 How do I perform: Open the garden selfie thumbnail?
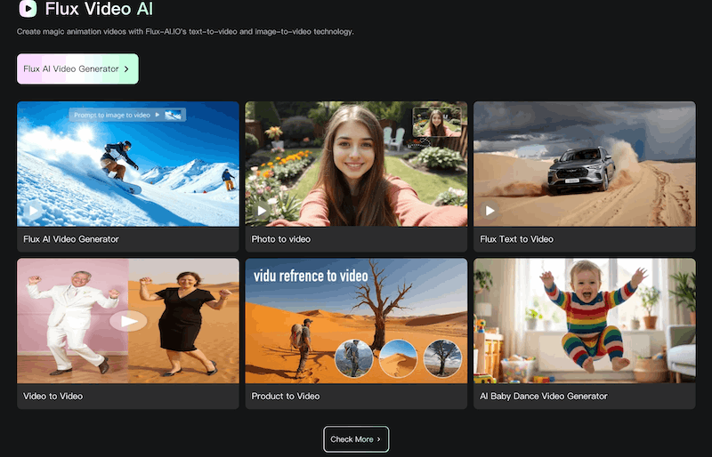(356, 164)
